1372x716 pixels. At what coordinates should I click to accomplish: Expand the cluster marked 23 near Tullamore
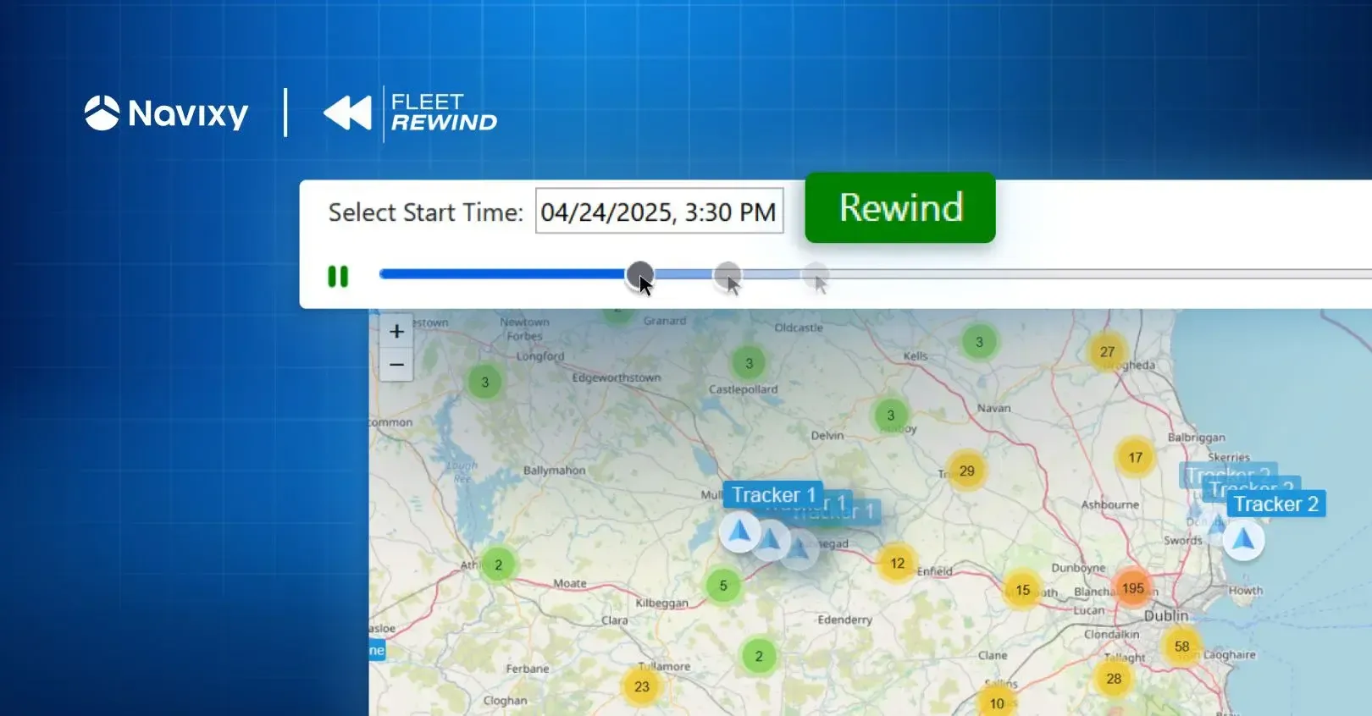coord(641,687)
